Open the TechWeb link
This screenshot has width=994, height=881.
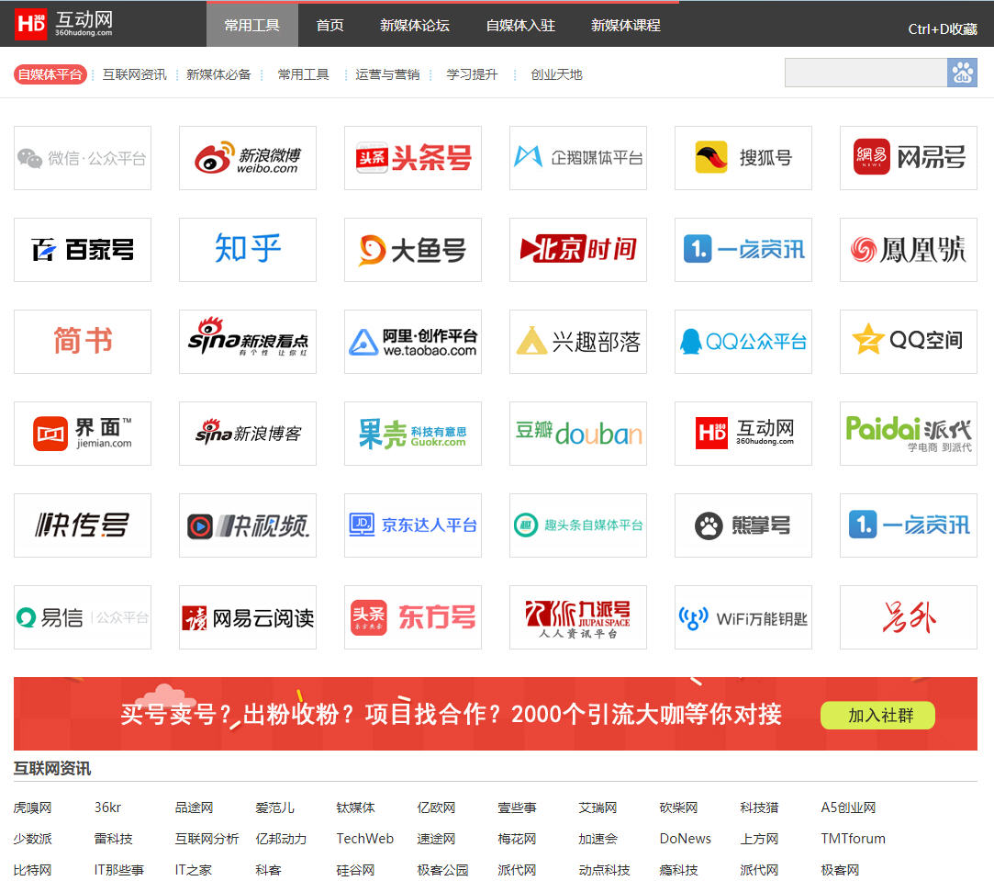tap(365, 839)
